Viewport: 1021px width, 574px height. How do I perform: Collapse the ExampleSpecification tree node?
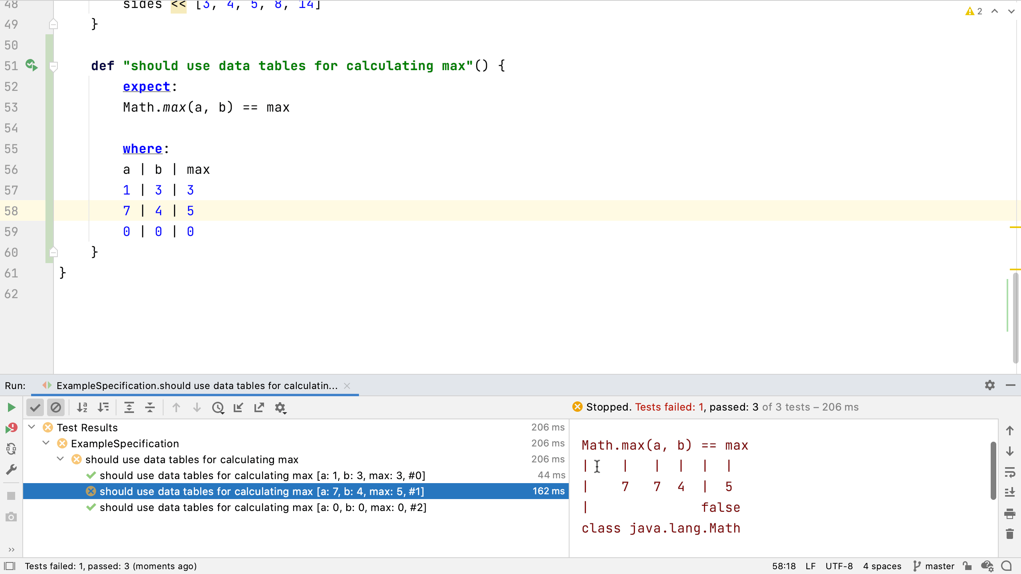46,443
